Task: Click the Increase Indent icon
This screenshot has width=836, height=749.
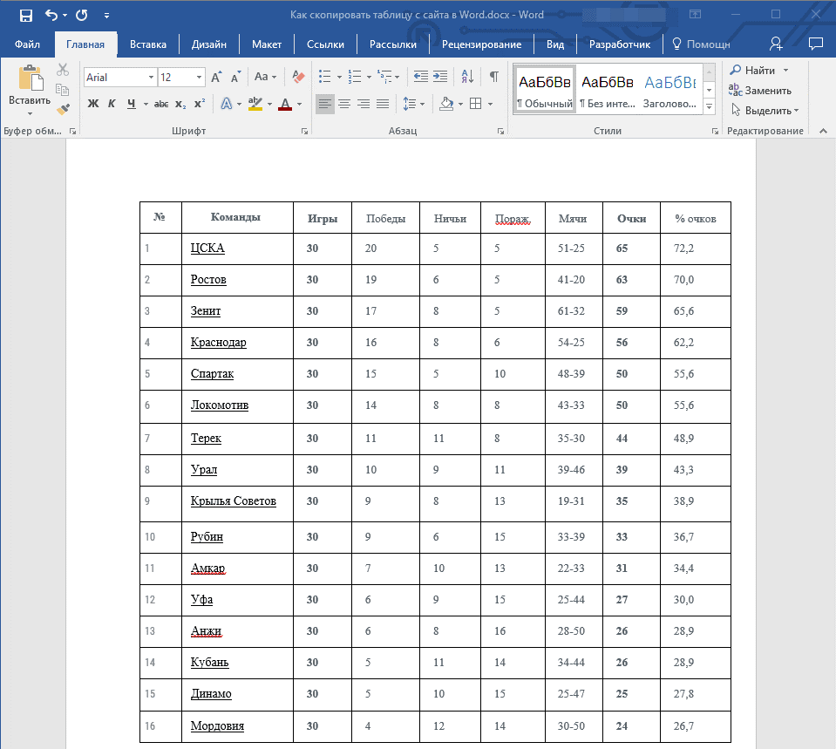Action: coord(440,77)
